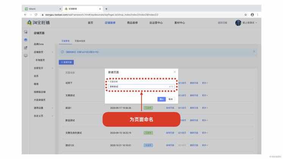Click the page name input in the dialog

pyautogui.click(x=141, y=87)
